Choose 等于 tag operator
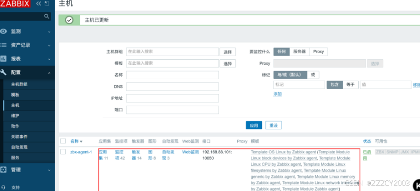 coord(350,85)
